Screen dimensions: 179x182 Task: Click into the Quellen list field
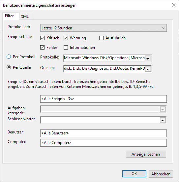pos(104,69)
